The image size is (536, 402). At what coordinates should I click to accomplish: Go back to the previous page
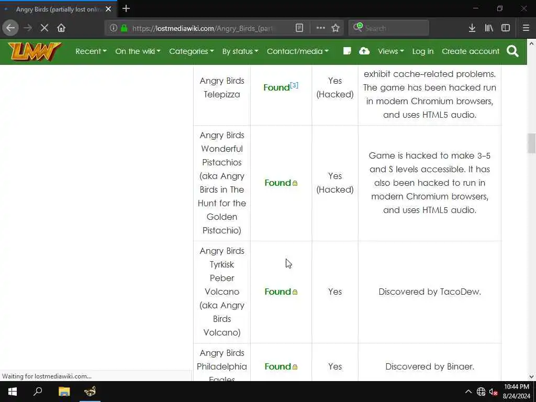click(10, 28)
